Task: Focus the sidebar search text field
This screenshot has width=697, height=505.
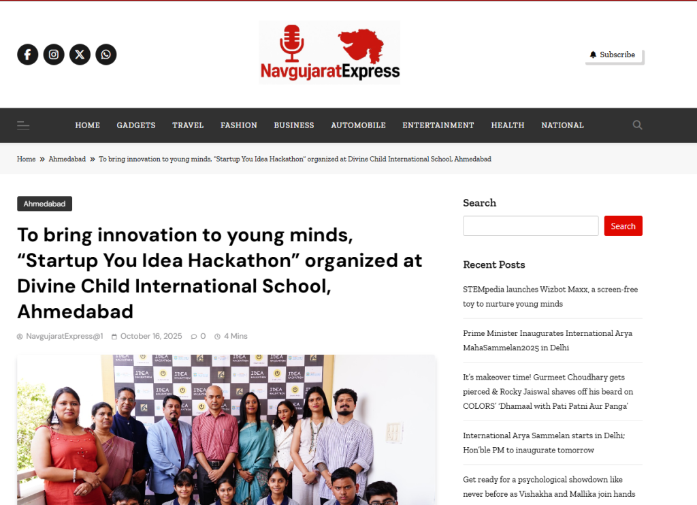Action: click(531, 226)
